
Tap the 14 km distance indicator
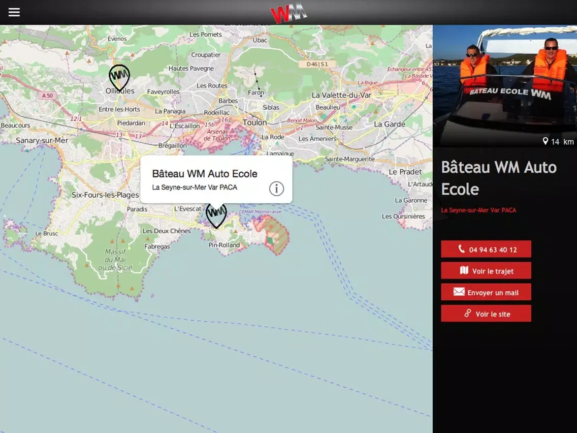pyautogui.click(x=558, y=141)
